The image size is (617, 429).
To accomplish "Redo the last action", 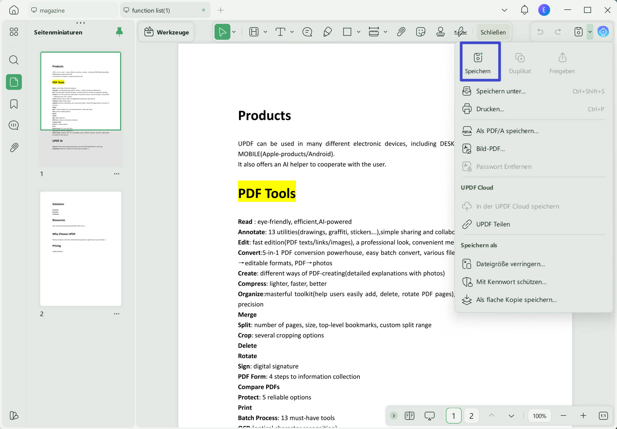I will 558,32.
